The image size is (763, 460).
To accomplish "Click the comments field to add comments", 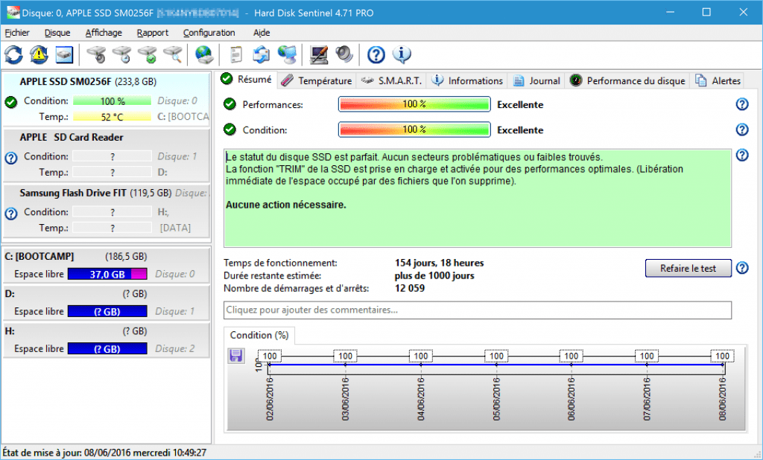I will (x=478, y=310).
